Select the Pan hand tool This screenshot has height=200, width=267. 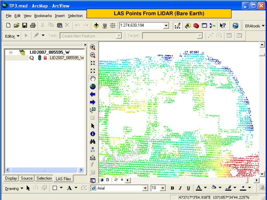(x=93, y=79)
